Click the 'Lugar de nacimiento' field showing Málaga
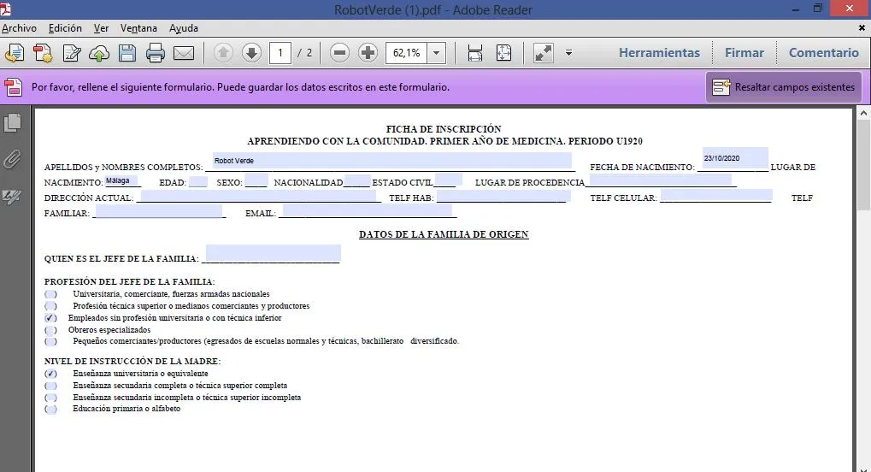Viewport: 871px width, 472px height. [x=121, y=180]
